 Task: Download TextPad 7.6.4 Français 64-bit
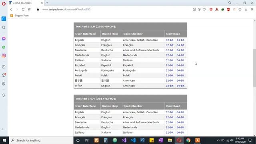(180, 117)
